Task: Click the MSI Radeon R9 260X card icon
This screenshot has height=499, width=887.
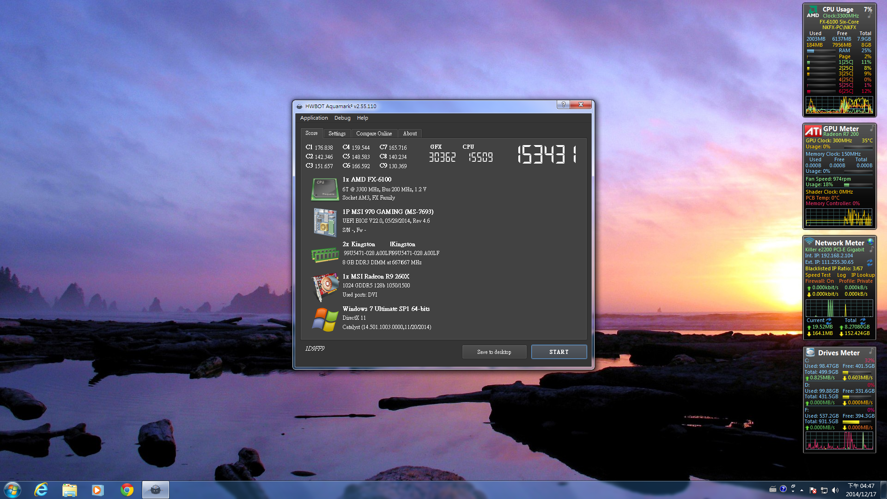Action: [x=325, y=286]
